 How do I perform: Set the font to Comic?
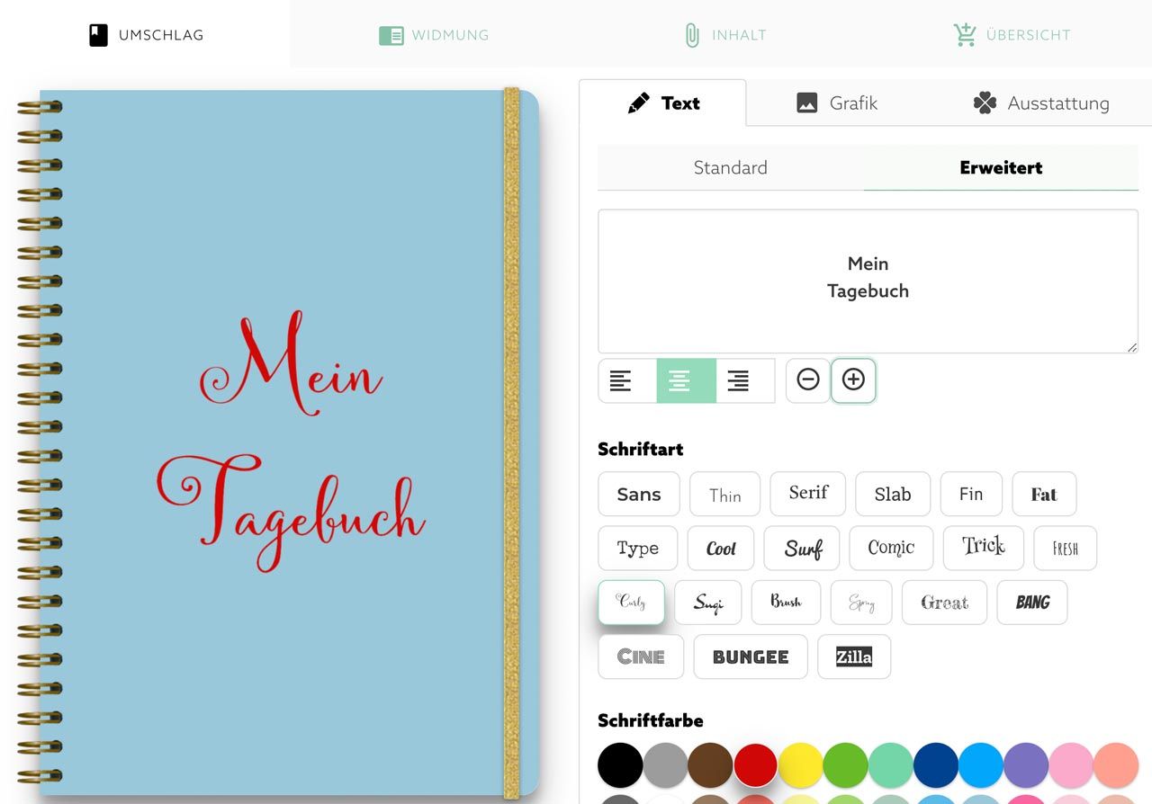pos(891,548)
